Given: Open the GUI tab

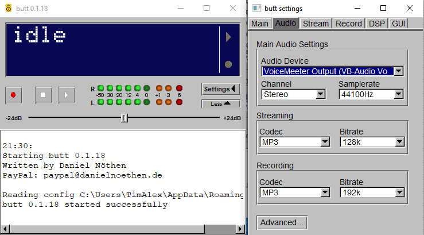Looking at the screenshot, I should (398, 24).
